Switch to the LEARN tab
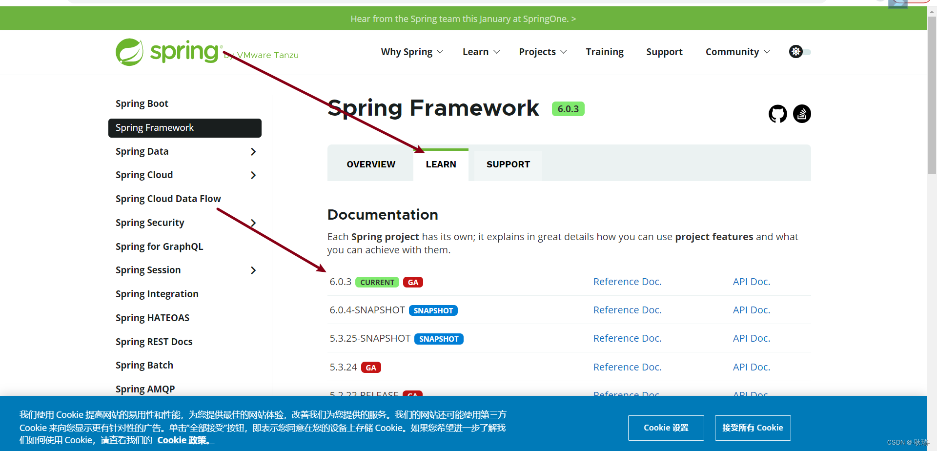This screenshot has height=451, width=937. coord(441,164)
